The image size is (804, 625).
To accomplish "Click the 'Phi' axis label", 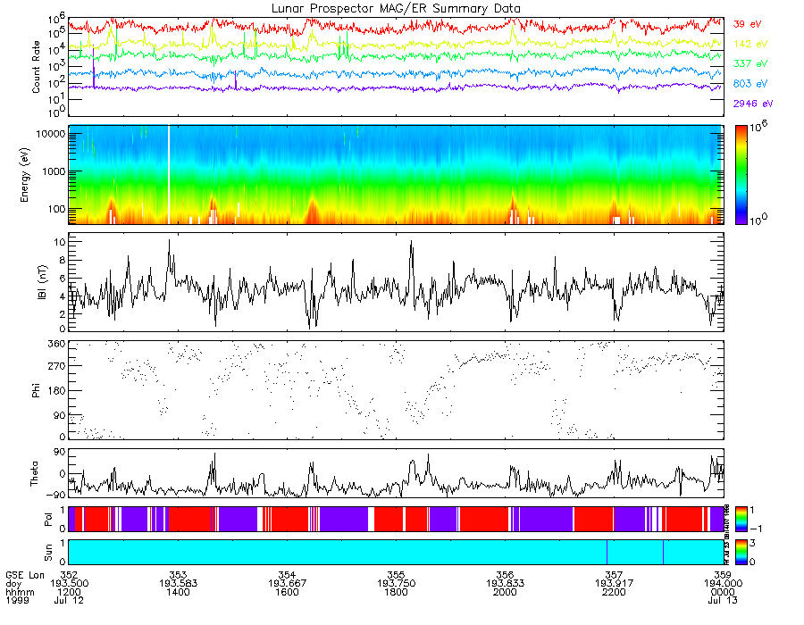I will (x=36, y=390).
